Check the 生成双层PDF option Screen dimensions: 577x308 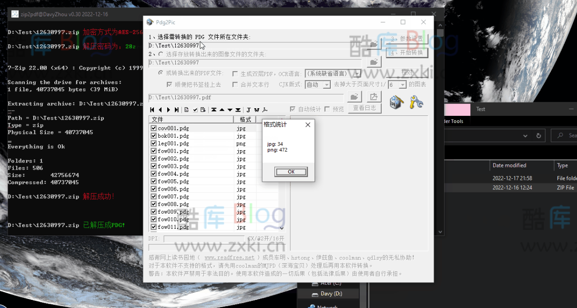pos(234,73)
